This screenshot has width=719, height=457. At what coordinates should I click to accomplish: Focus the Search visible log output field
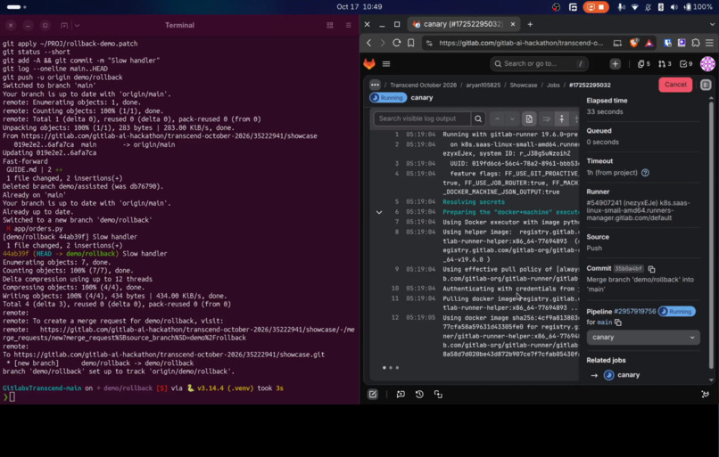pos(422,119)
